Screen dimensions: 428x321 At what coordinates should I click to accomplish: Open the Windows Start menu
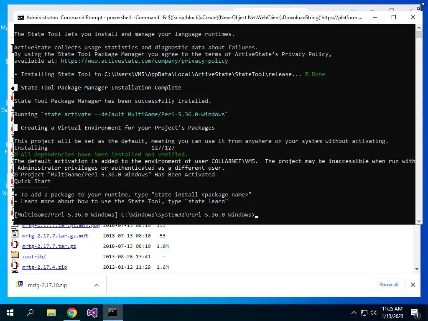[x=10, y=313]
